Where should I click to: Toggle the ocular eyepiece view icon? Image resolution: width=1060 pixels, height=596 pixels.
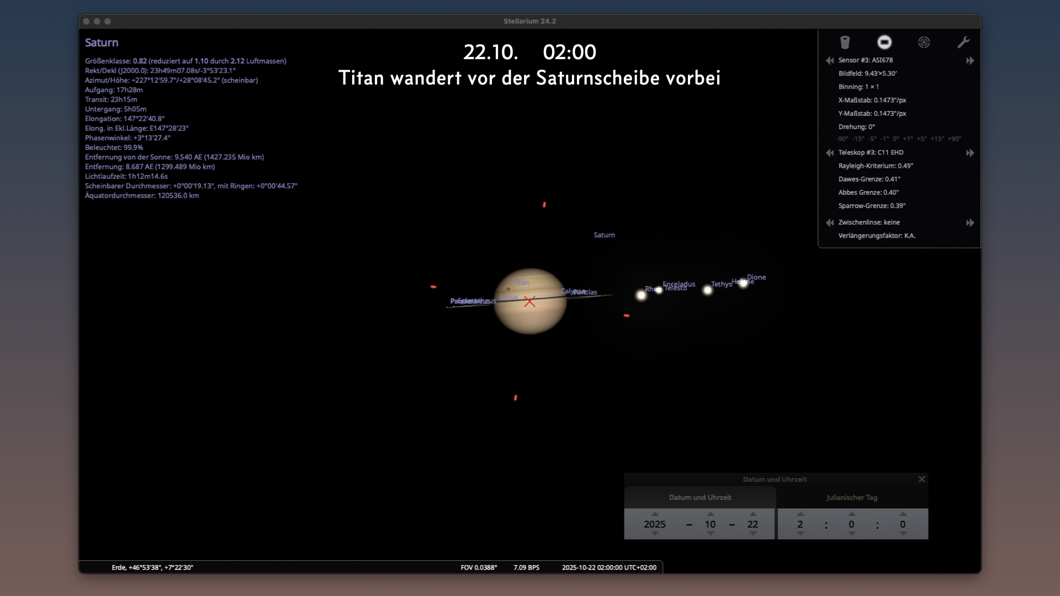click(x=845, y=42)
